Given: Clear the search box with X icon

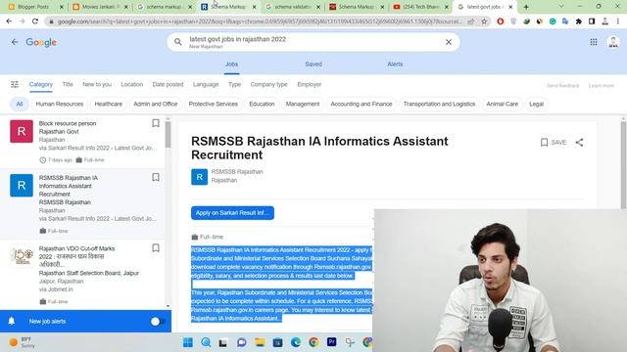Looking at the screenshot, I should pos(449,42).
